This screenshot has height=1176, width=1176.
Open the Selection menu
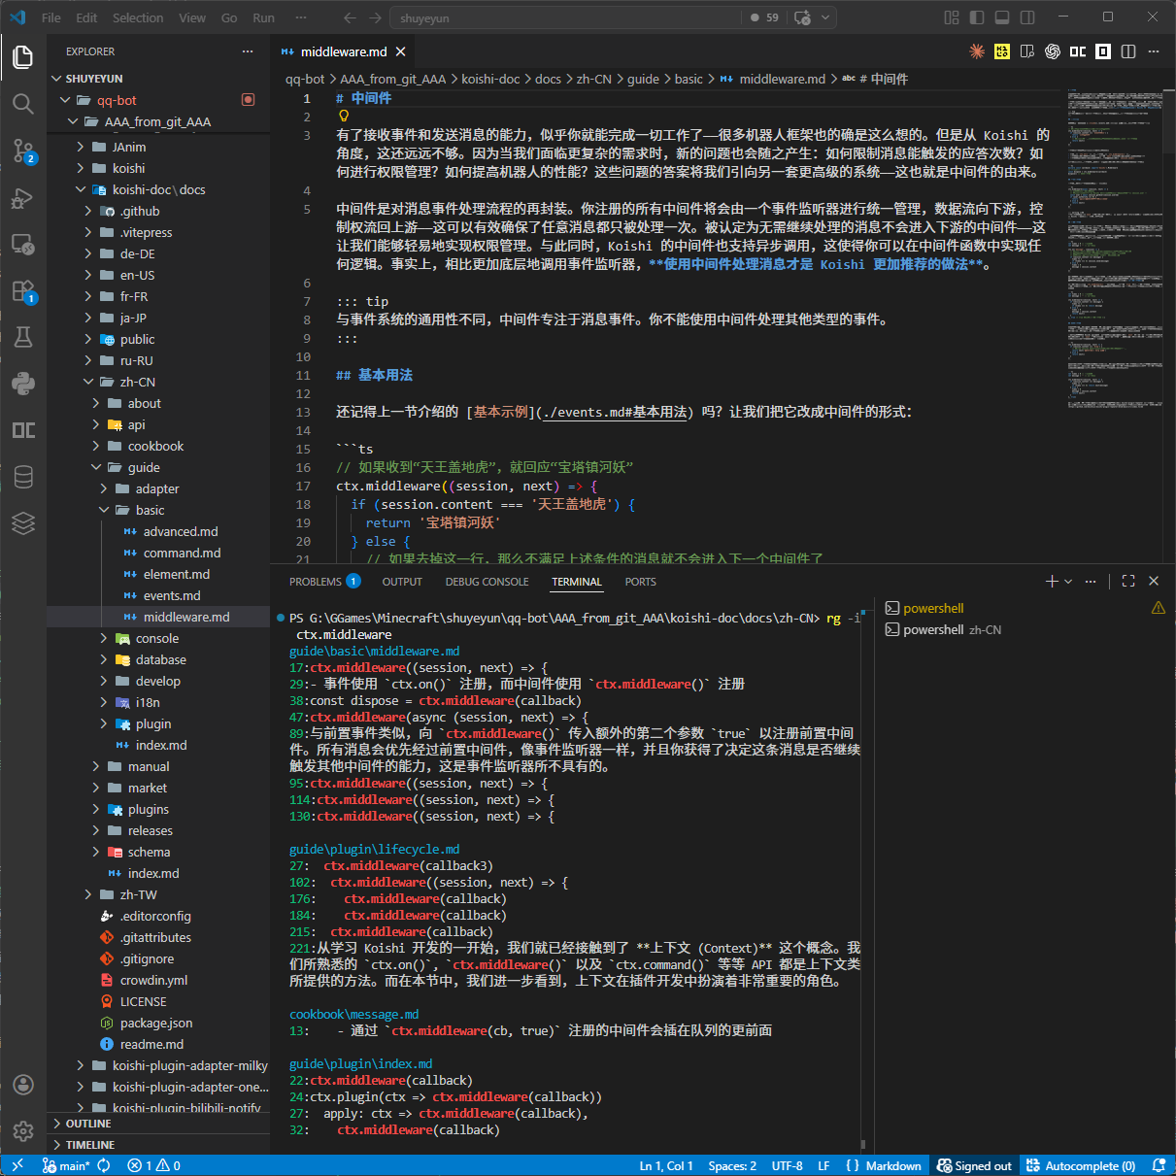(x=138, y=17)
